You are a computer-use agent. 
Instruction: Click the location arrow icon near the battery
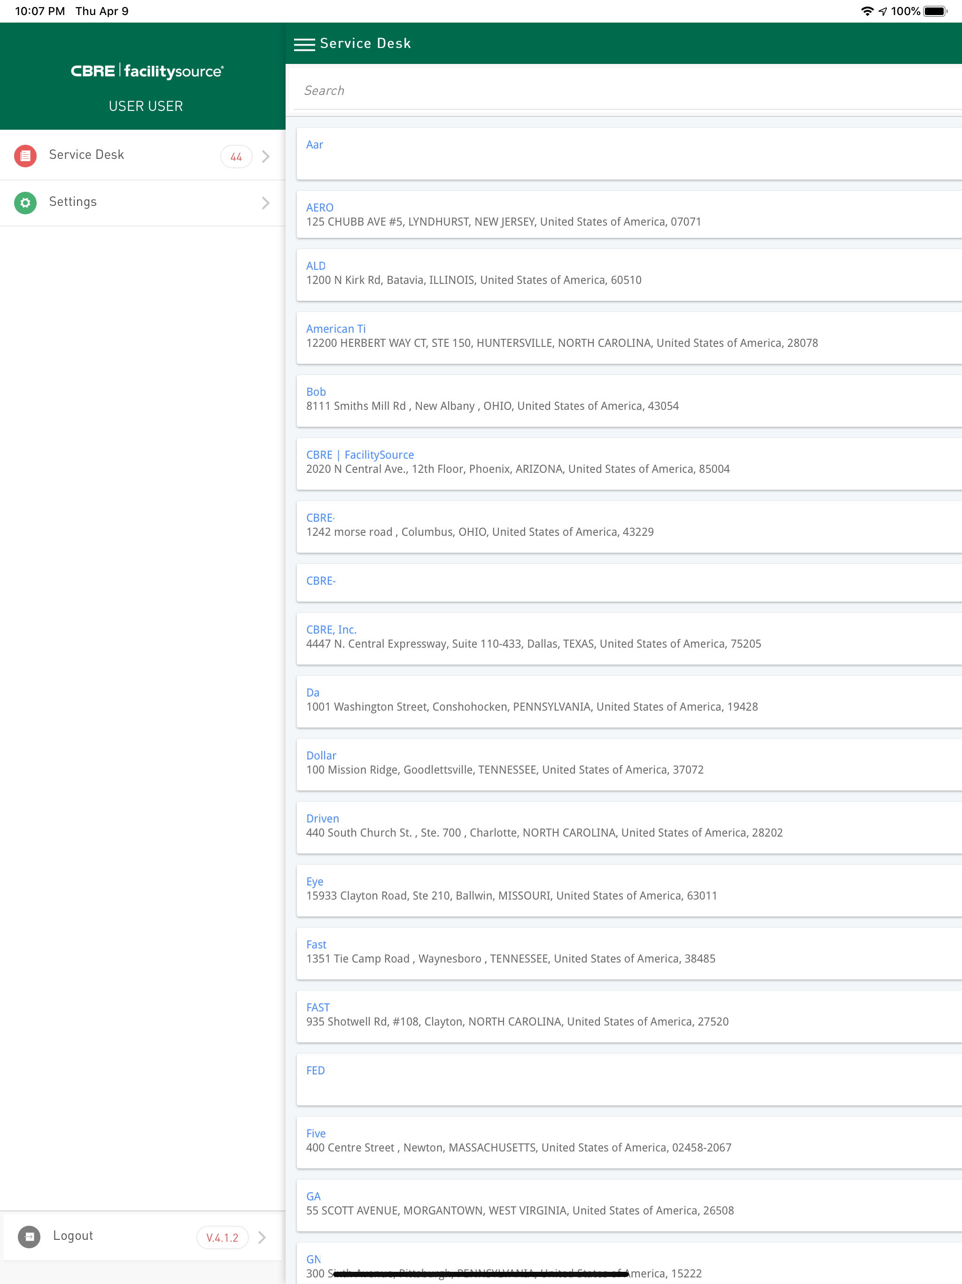(883, 10)
